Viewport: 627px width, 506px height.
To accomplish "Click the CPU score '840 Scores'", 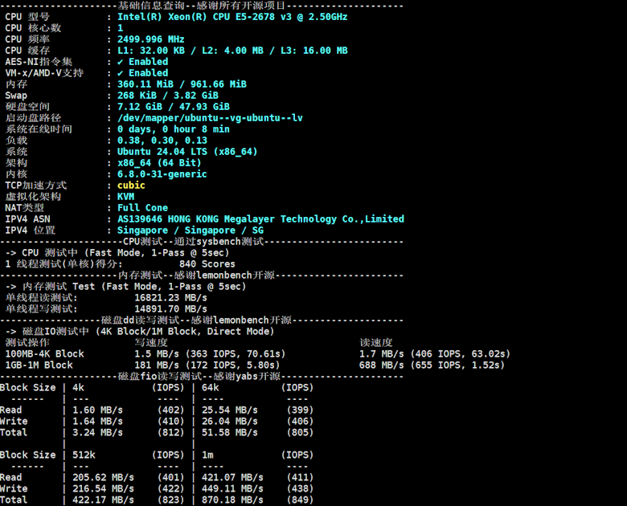I will click(207, 263).
